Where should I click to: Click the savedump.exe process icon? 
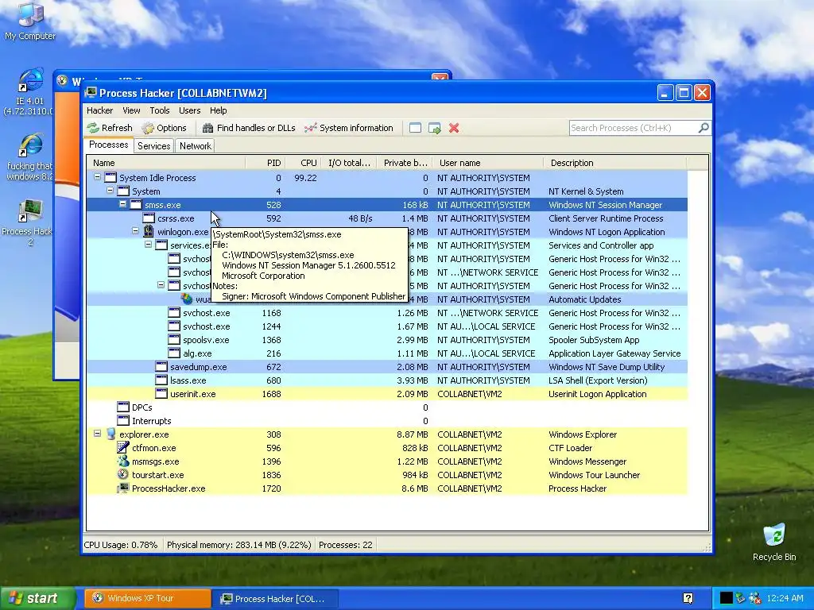pos(161,367)
